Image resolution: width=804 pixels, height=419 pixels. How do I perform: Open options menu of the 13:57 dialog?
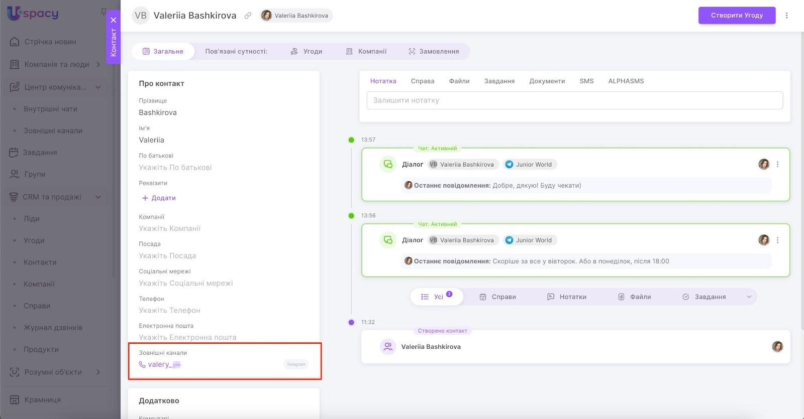777,165
